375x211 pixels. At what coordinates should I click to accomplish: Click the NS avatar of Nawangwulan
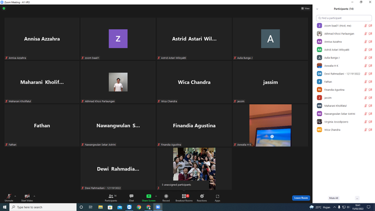pyautogui.click(x=319, y=114)
